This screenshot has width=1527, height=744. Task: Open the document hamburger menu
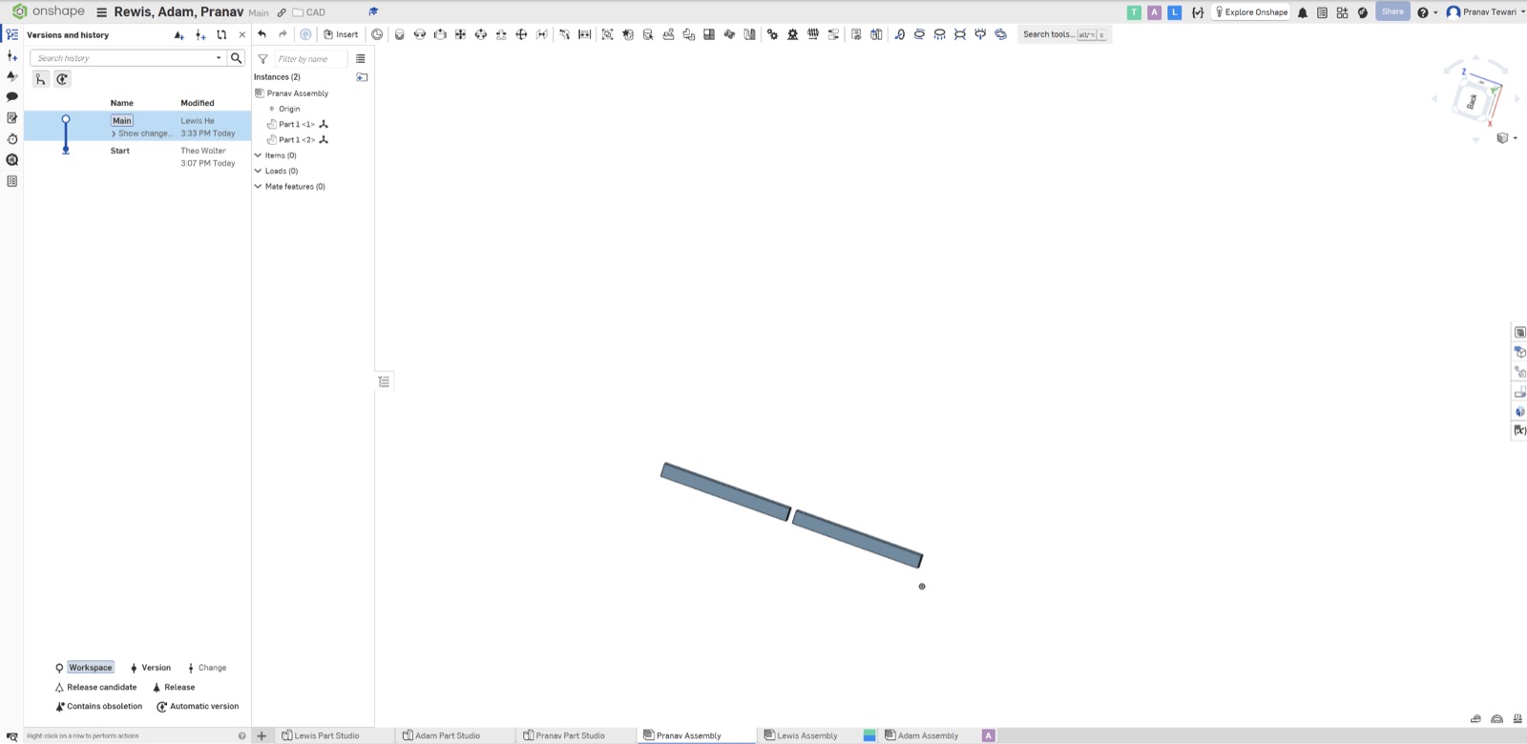tap(101, 12)
